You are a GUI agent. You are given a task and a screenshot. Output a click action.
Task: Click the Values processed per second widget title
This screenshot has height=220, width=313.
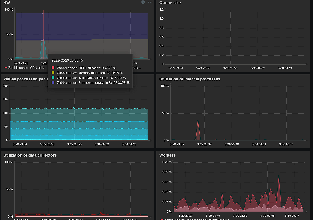click(x=26, y=79)
